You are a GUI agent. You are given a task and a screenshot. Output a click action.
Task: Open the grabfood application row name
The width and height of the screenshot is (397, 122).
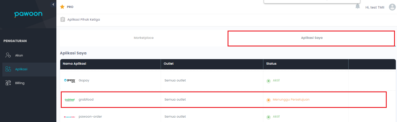86,100
